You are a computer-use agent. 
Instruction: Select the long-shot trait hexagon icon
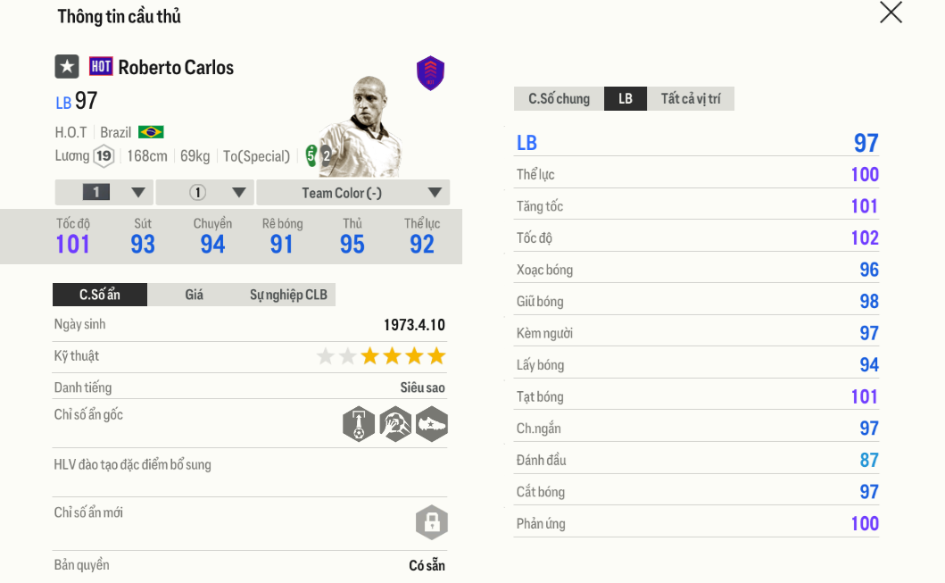pyautogui.click(x=359, y=423)
